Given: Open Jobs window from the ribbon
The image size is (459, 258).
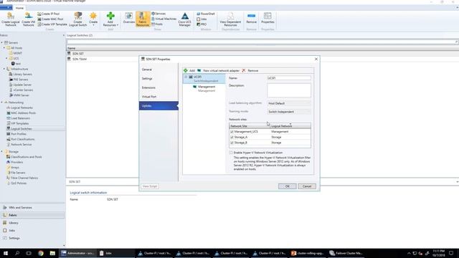Looking at the screenshot, I should click(202, 19).
